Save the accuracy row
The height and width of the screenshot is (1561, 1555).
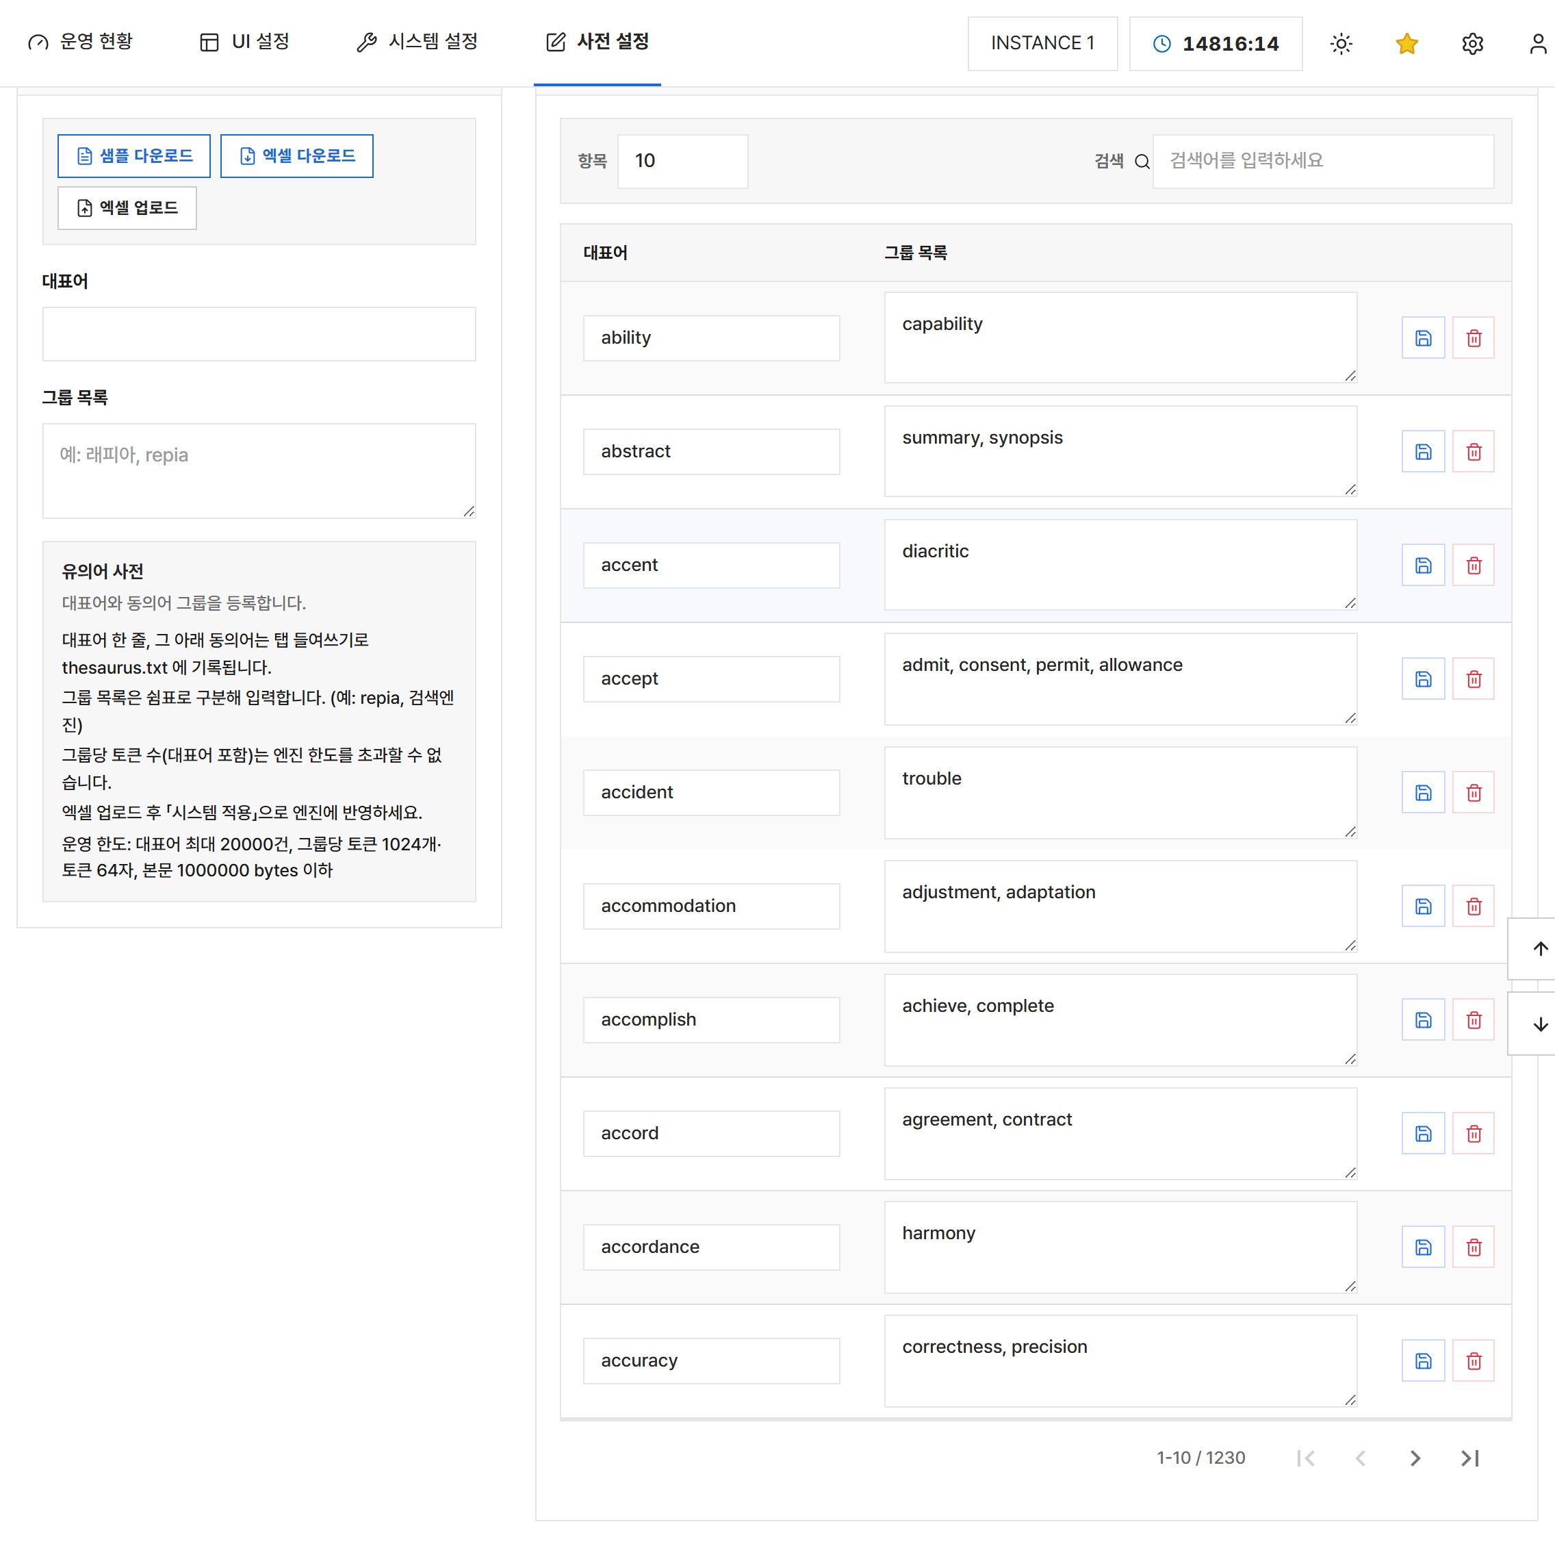click(x=1422, y=1360)
